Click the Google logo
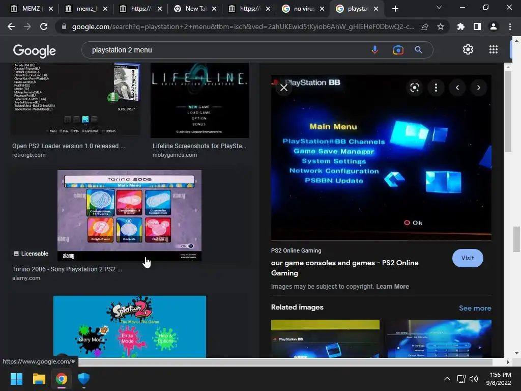The height and width of the screenshot is (391, 521). pyautogui.click(x=35, y=50)
